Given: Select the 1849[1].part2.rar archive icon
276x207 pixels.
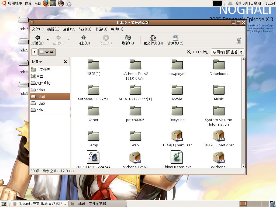Looking at the screenshot, I should pos(219,136).
